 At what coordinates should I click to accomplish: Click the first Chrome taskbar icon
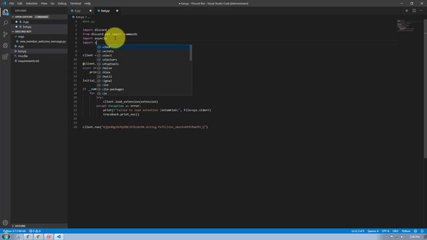click(x=28, y=237)
